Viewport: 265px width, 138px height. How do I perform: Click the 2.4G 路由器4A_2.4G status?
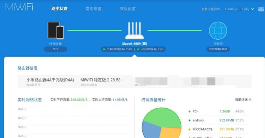point(117,49)
